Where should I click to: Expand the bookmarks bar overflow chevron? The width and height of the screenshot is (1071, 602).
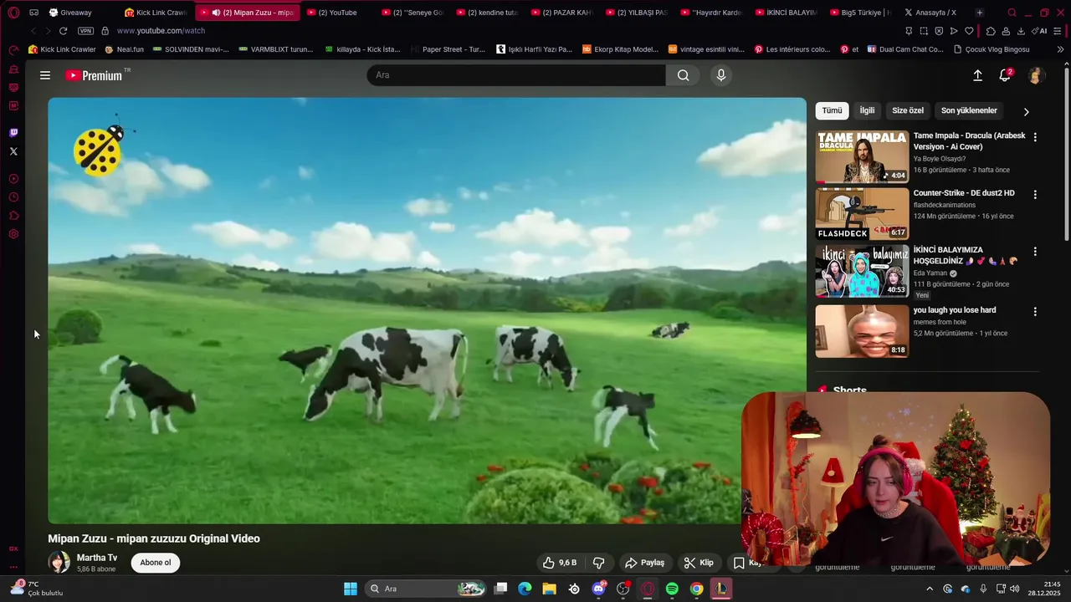pos(1060,49)
